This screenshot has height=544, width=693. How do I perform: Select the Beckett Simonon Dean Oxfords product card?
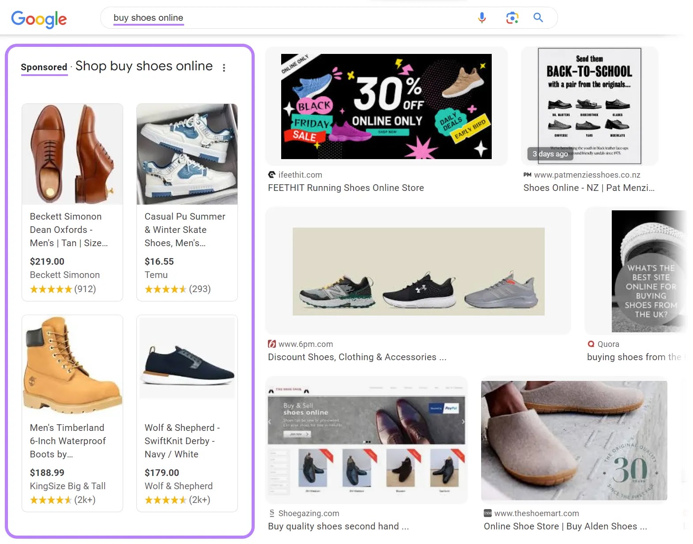(x=72, y=199)
